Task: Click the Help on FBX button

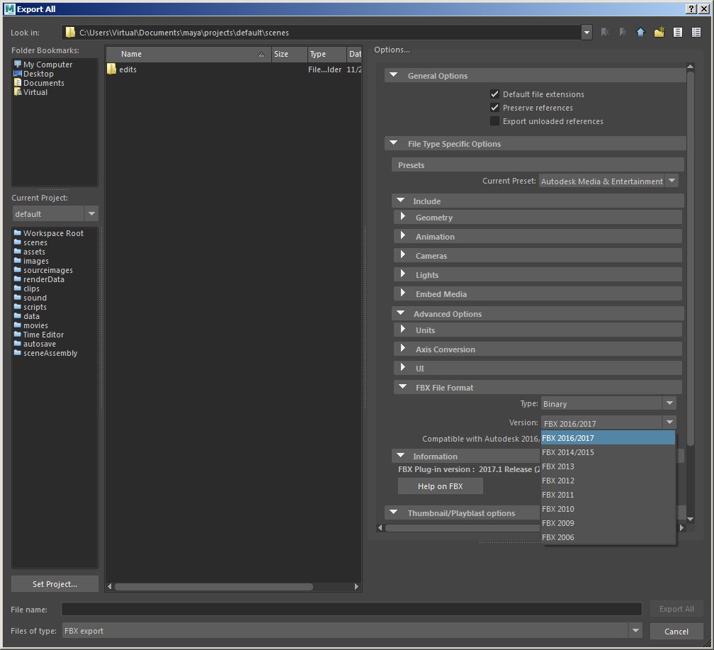Action: click(x=440, y=486)
